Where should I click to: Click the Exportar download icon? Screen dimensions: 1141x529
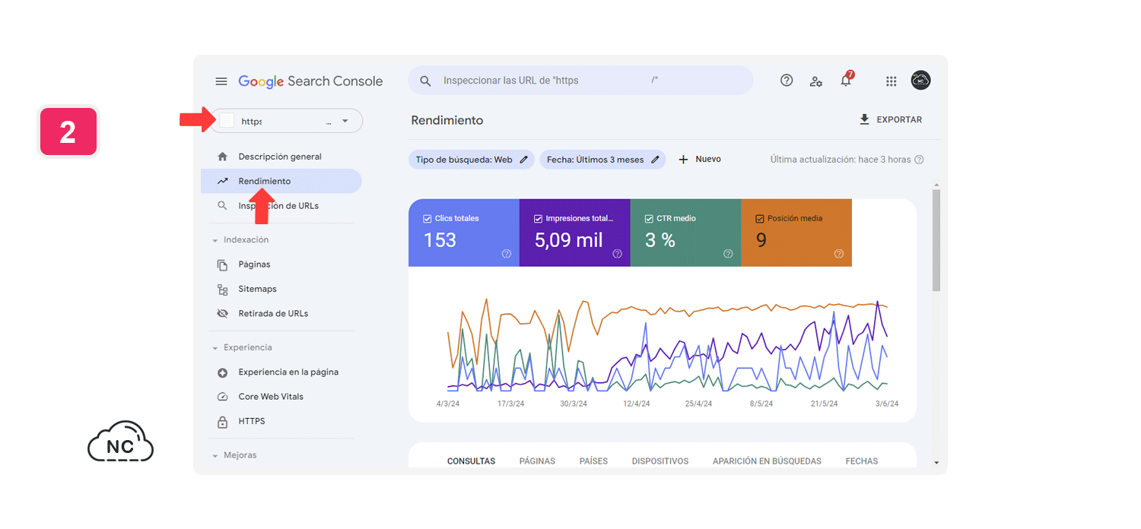864,119
